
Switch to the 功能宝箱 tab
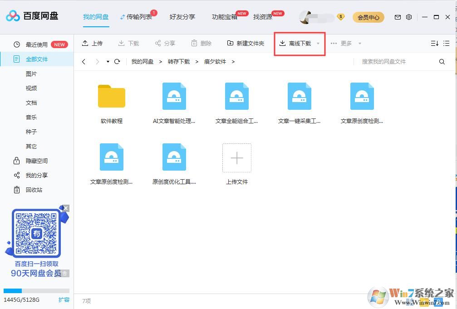click(x=225, y=17)
